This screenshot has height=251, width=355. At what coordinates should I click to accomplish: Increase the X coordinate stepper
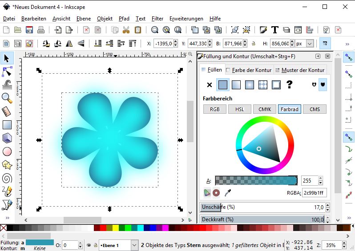coord(176,41)
